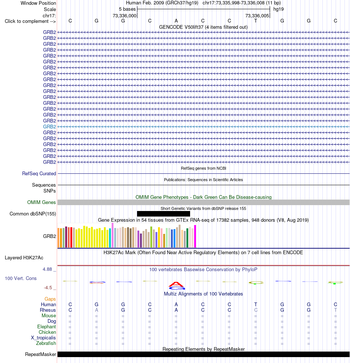Click 'Repeating Elements by RepeatMasker' title
Image resolution: width=350 pixels, height=363 pixels.
click(203, 349)
